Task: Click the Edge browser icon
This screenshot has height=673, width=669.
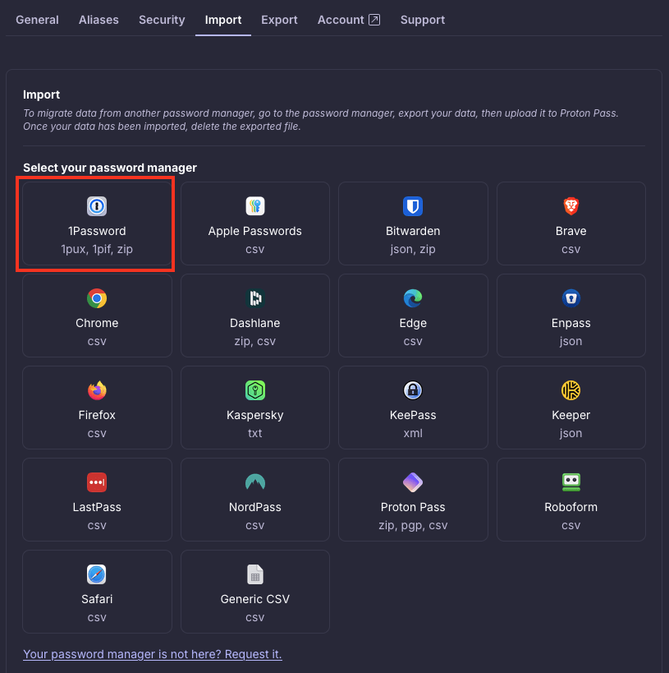Action: point(413,298)
